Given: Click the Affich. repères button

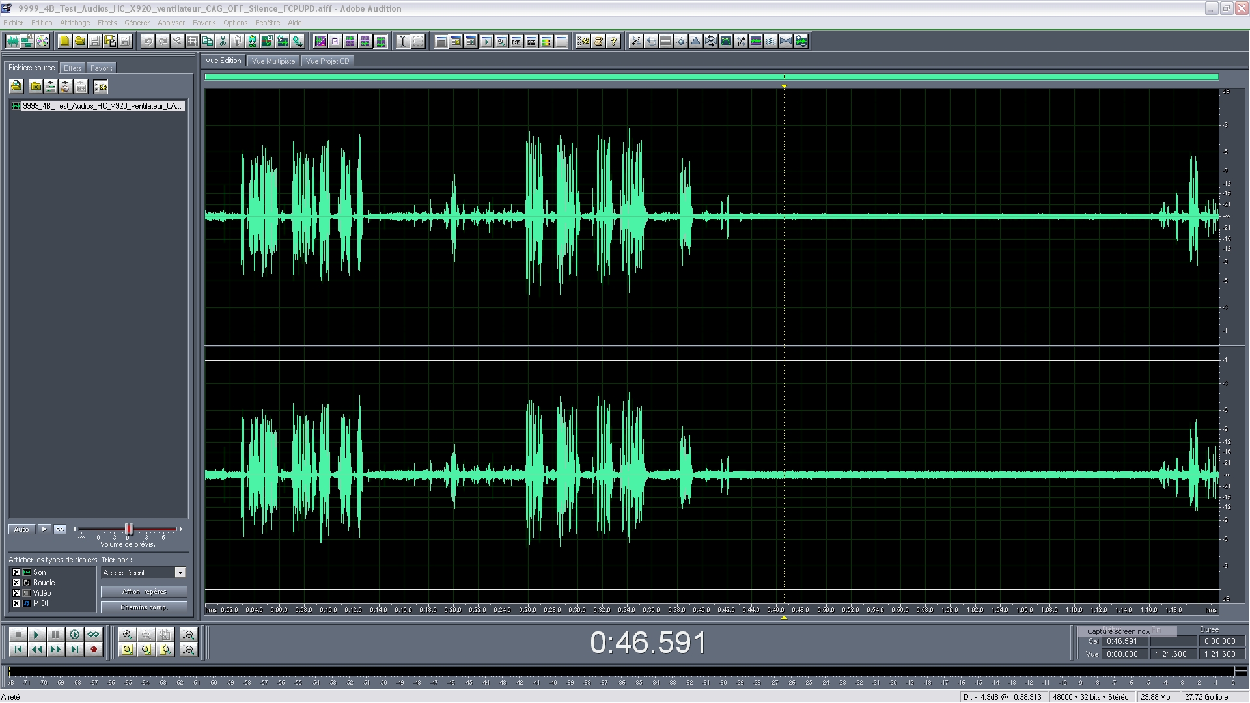Looking at the screenshot, I should 144,592.
